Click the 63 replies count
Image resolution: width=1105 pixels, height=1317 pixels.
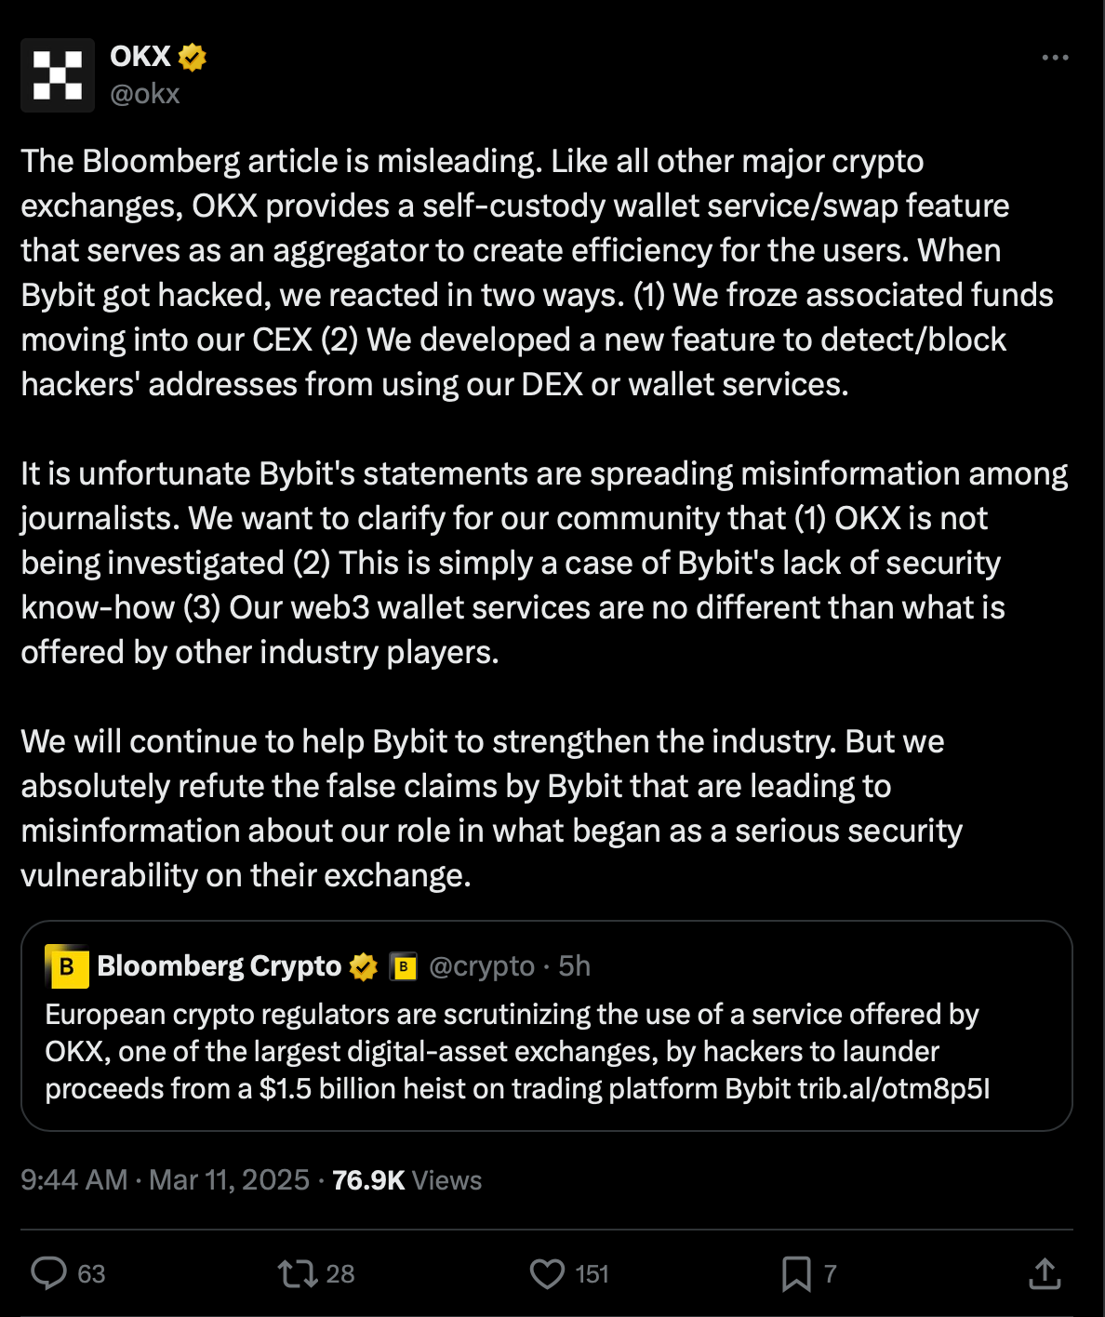[91, 1273]
